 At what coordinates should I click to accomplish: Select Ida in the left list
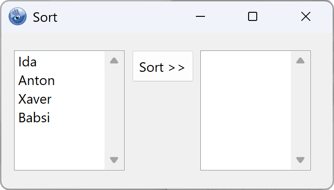tap(27, 61)
